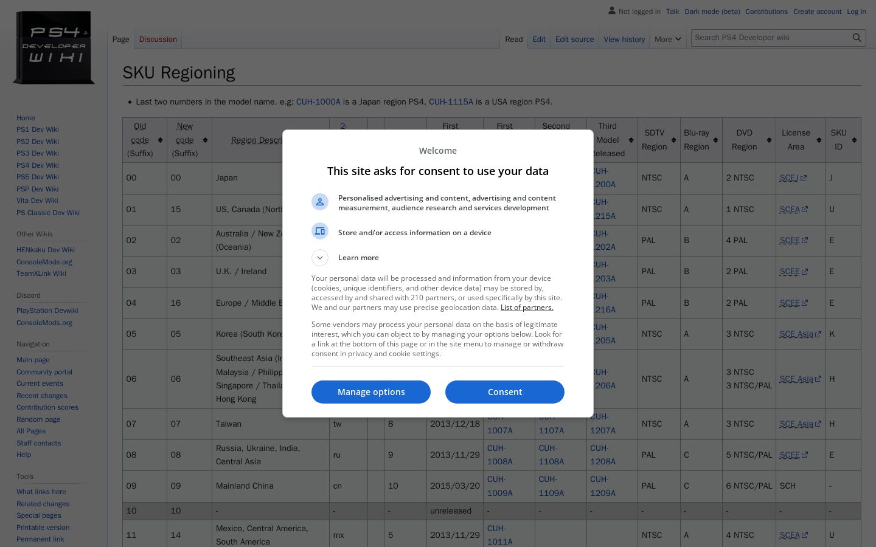The image size is (876, 547).
Task: Open the Talk link
Action: [672, 12]
